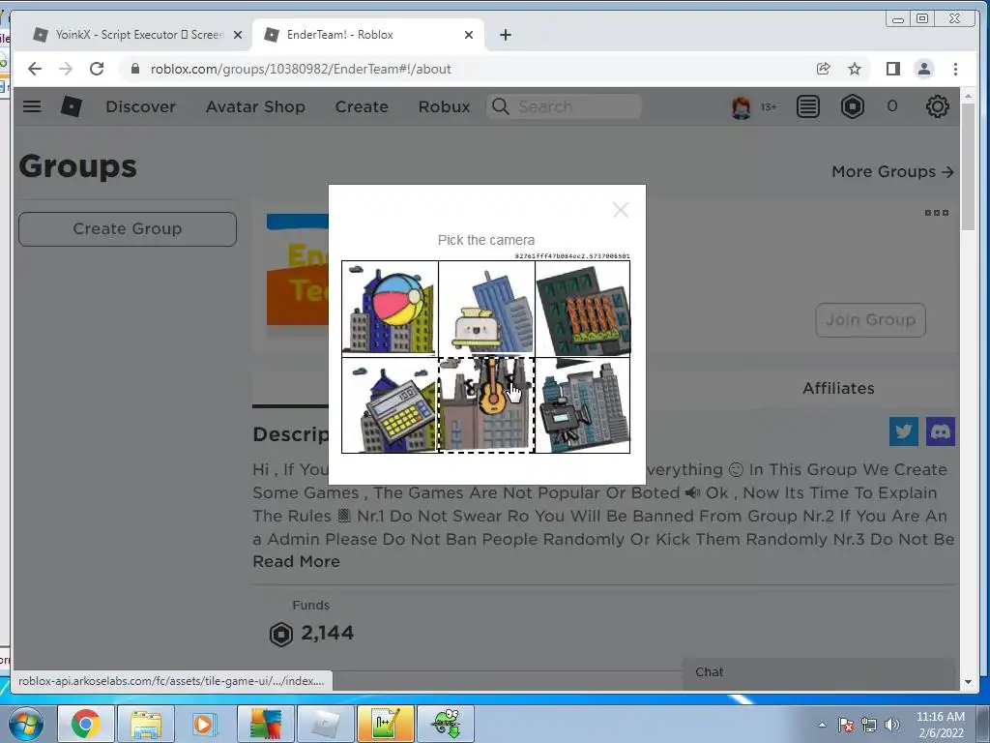Open the Roblox settings gear icon
This screenshot has width=990, height=743.
(x=937, y=106)
